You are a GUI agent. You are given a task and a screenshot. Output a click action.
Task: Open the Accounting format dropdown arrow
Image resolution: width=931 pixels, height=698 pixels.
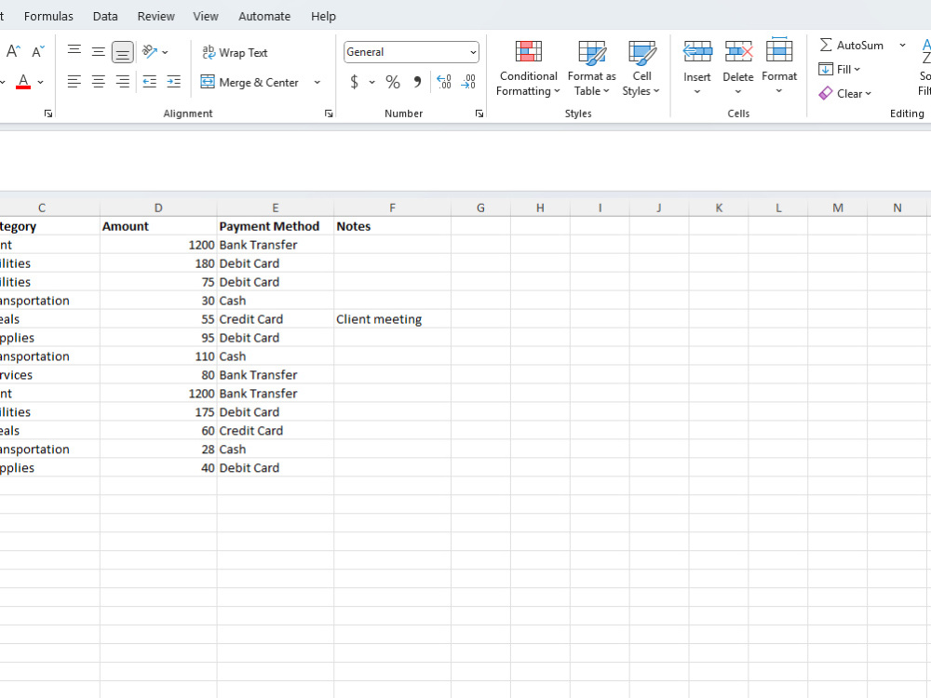[x=372, y=82]
